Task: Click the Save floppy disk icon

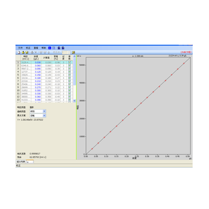Action: click(27, 52)
